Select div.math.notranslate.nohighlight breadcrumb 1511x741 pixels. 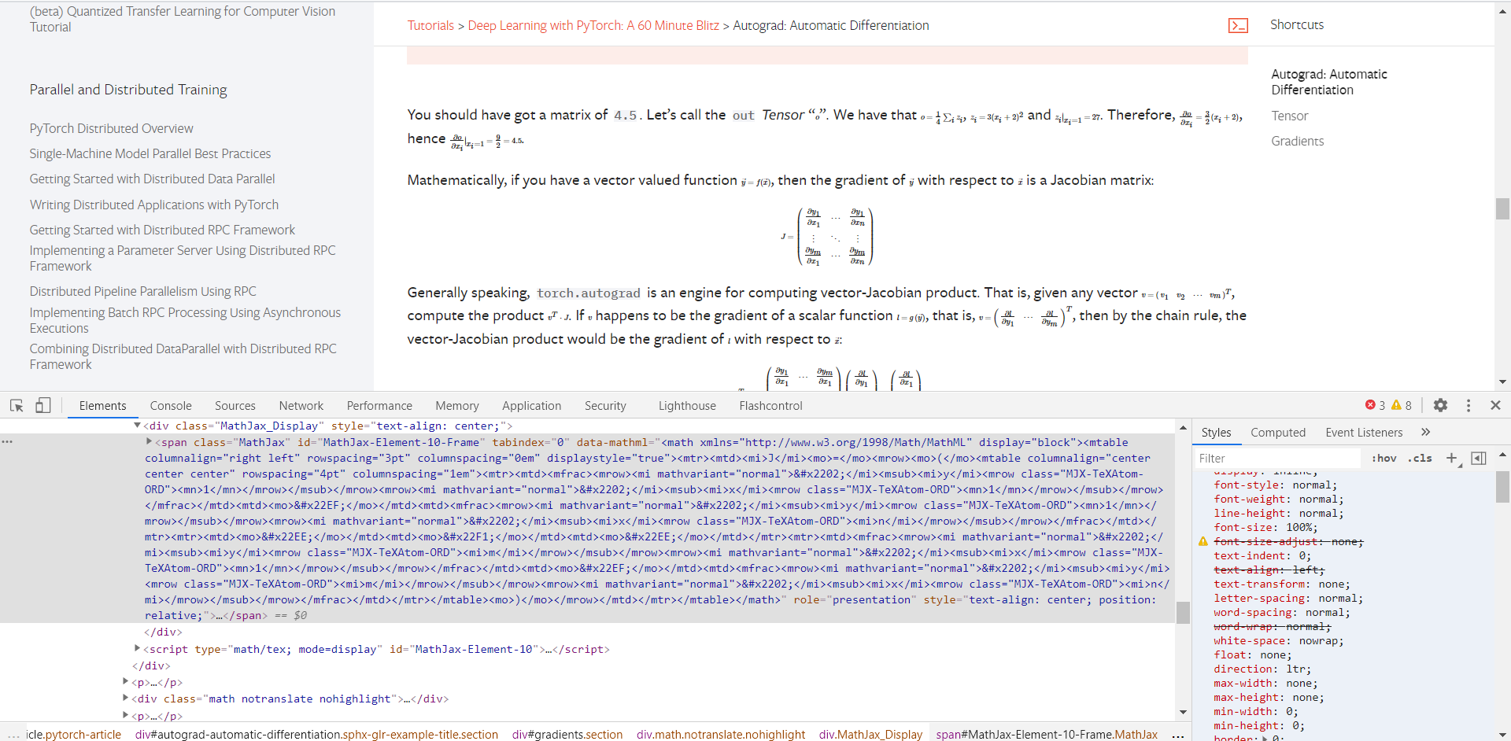pos(721,734)
